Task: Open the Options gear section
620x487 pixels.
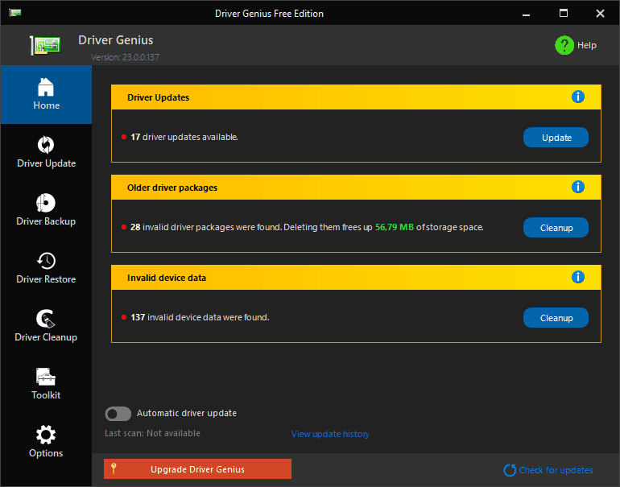Action: coord(46,443)
